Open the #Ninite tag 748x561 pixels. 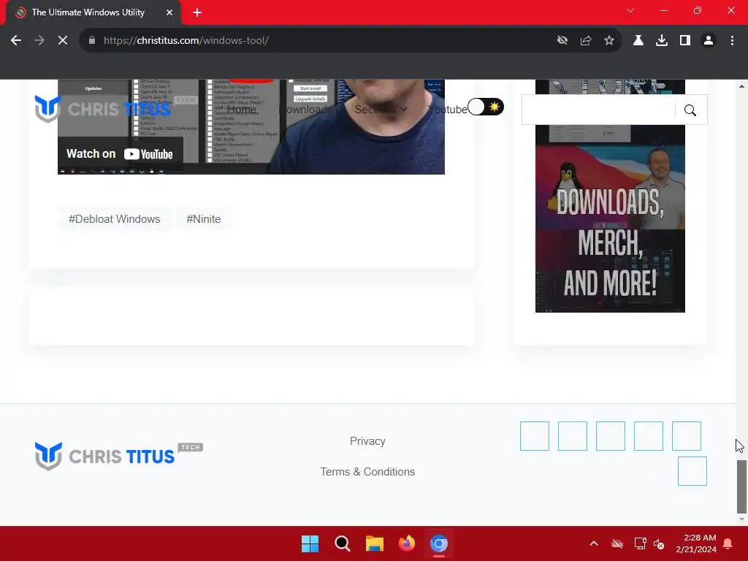204,219
